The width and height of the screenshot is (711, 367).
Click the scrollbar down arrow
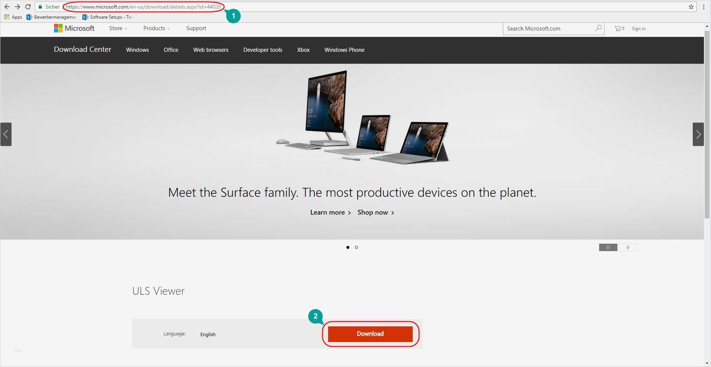[x=707, y=363]
